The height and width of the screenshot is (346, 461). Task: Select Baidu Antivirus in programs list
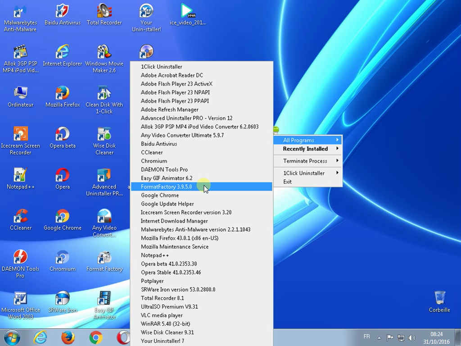pyautogui.click(x=202, y=144)
